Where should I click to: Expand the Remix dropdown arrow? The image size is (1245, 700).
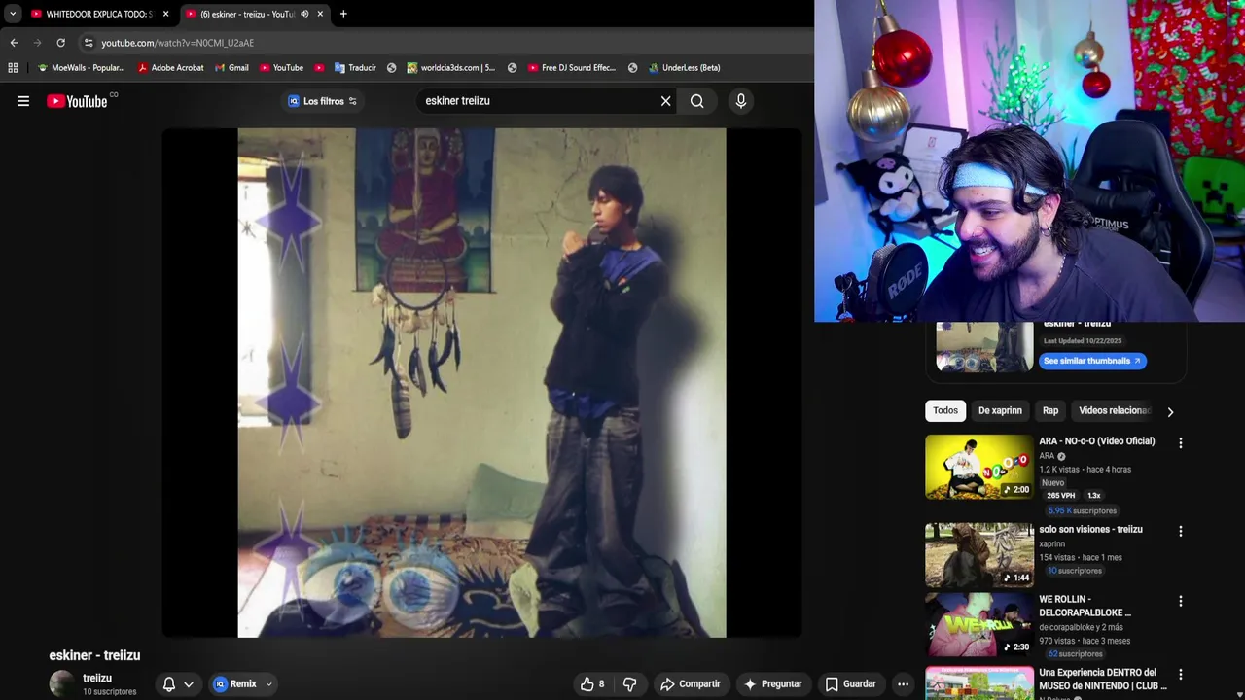[268, 684]
